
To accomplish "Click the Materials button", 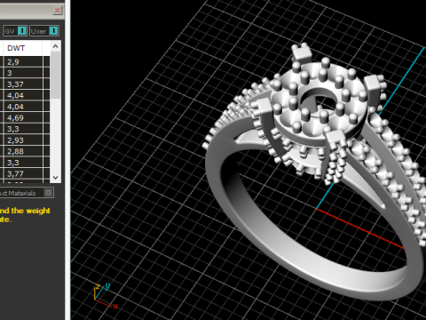I will [x=27, y=193].
